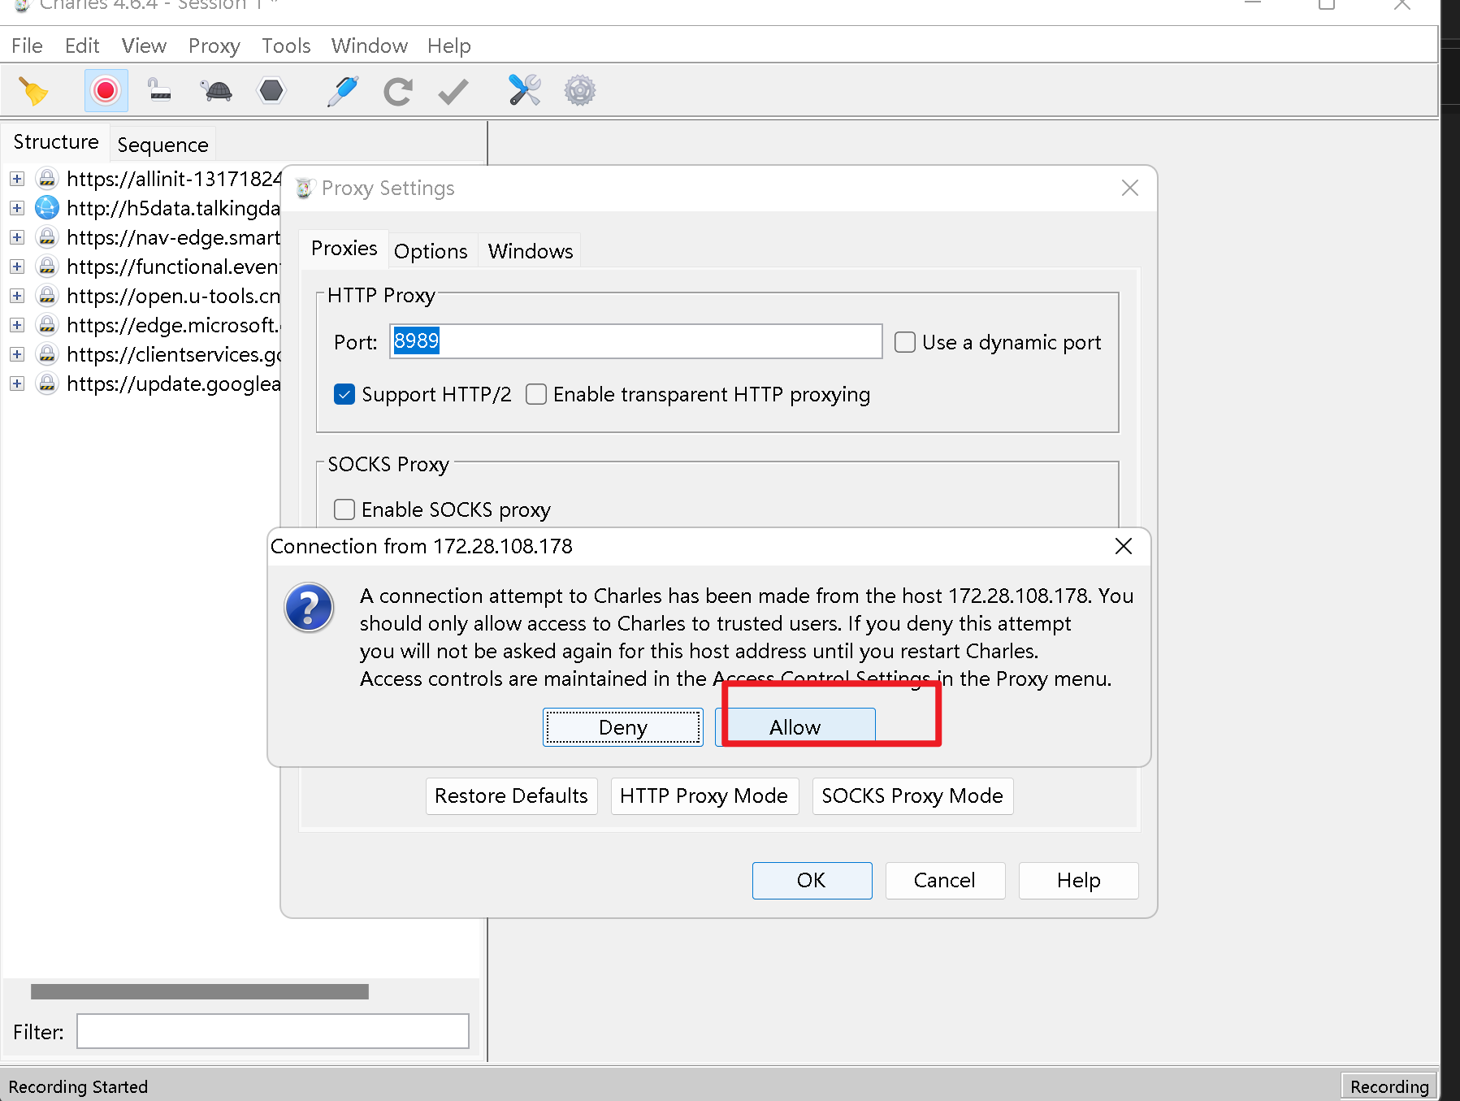
Task: Click the Filter text field
Action: (x=273, y=1031)
